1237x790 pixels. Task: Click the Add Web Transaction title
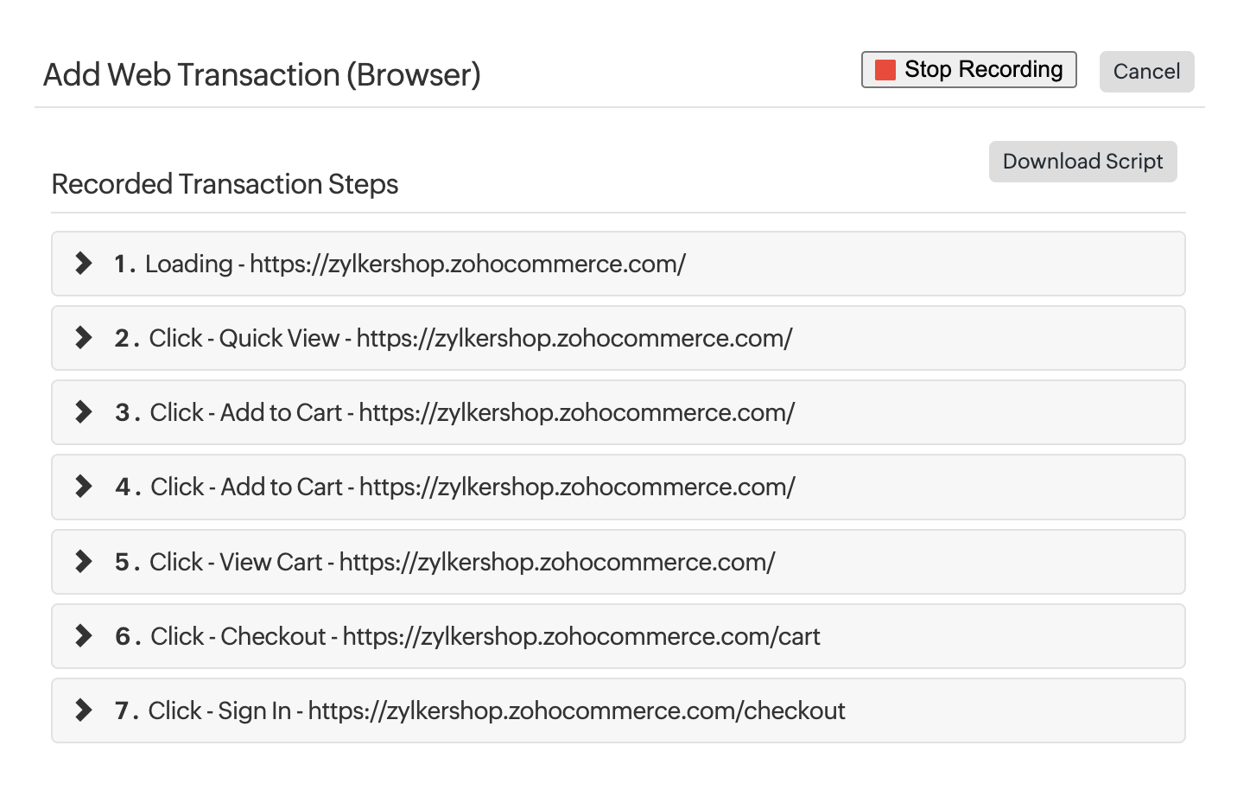(262, 74)
